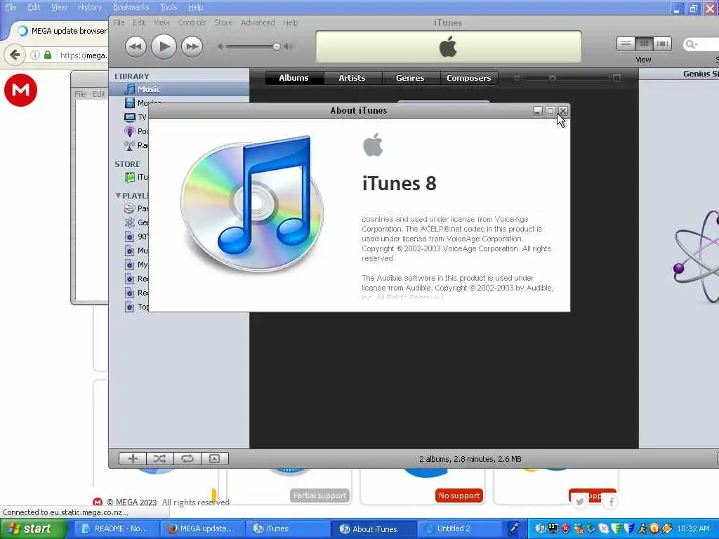Click the red MEGA logo
Viewport: 719px width, 539px height.
point(20,90)
